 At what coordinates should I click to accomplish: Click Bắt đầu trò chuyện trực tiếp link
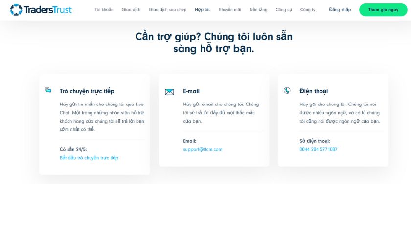(x=89, y=158)
